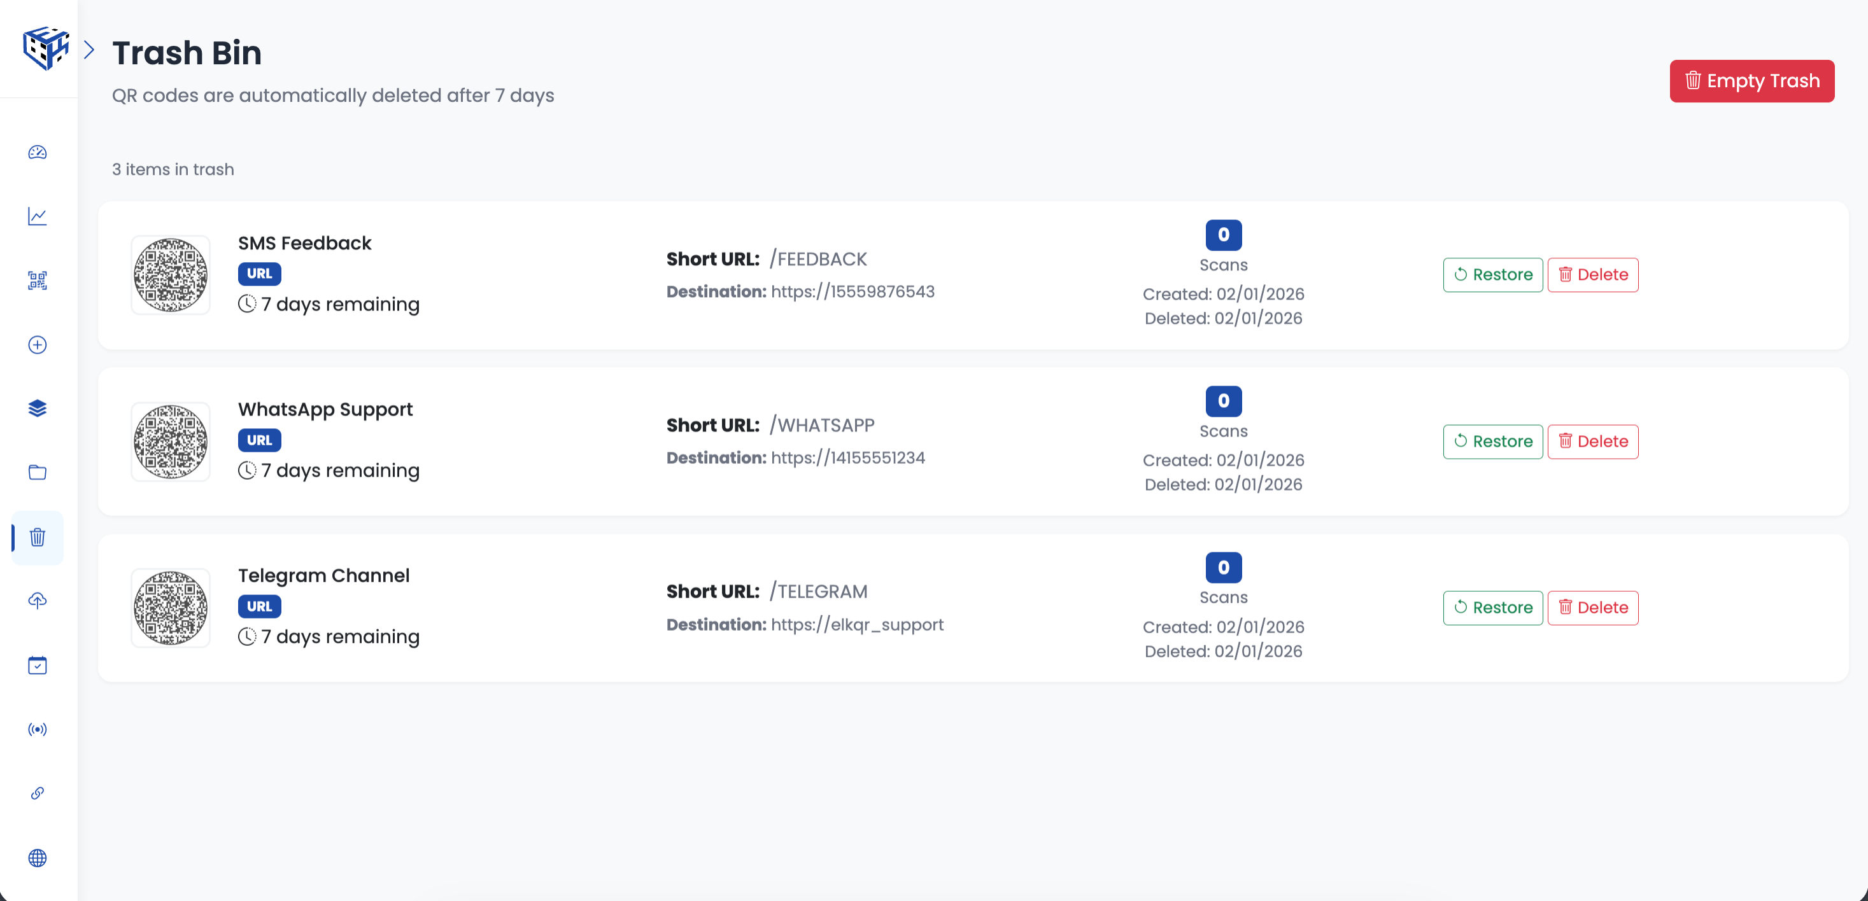
Task: Open the analytics line chart icon
Action: tap(38, 216)
